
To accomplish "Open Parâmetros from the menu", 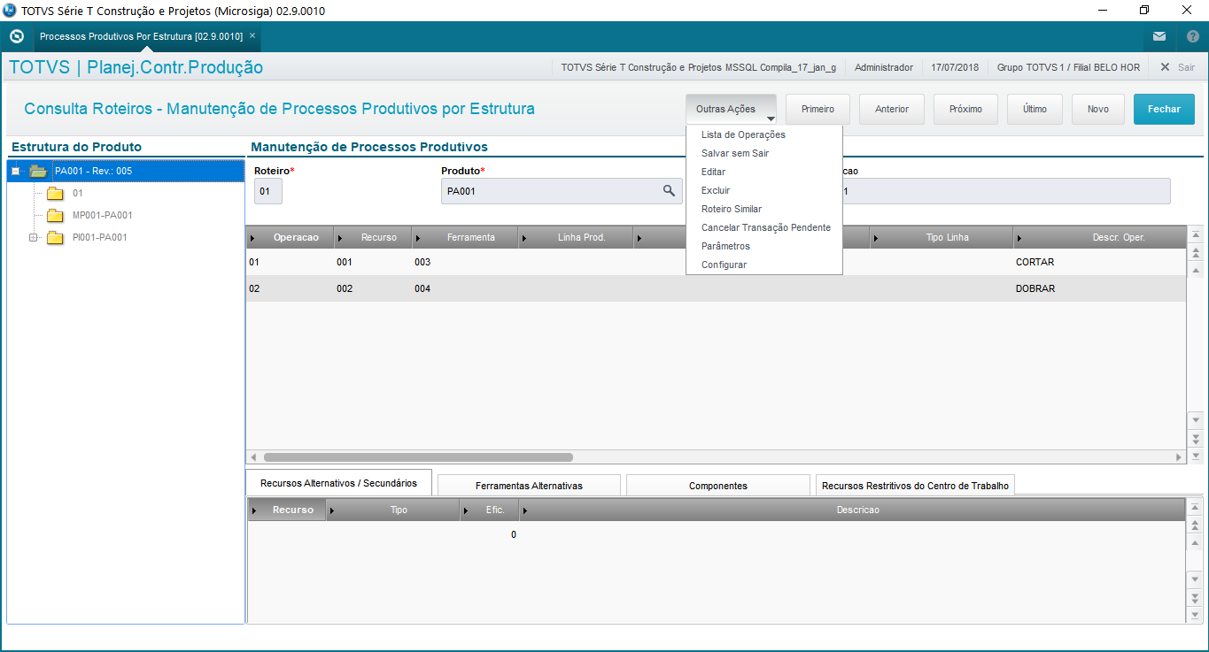I will click(725, 246).
